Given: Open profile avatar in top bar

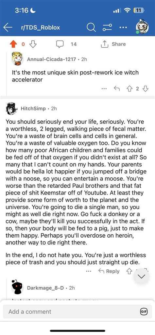Looking at the screenshot, I should coord(142,27).
